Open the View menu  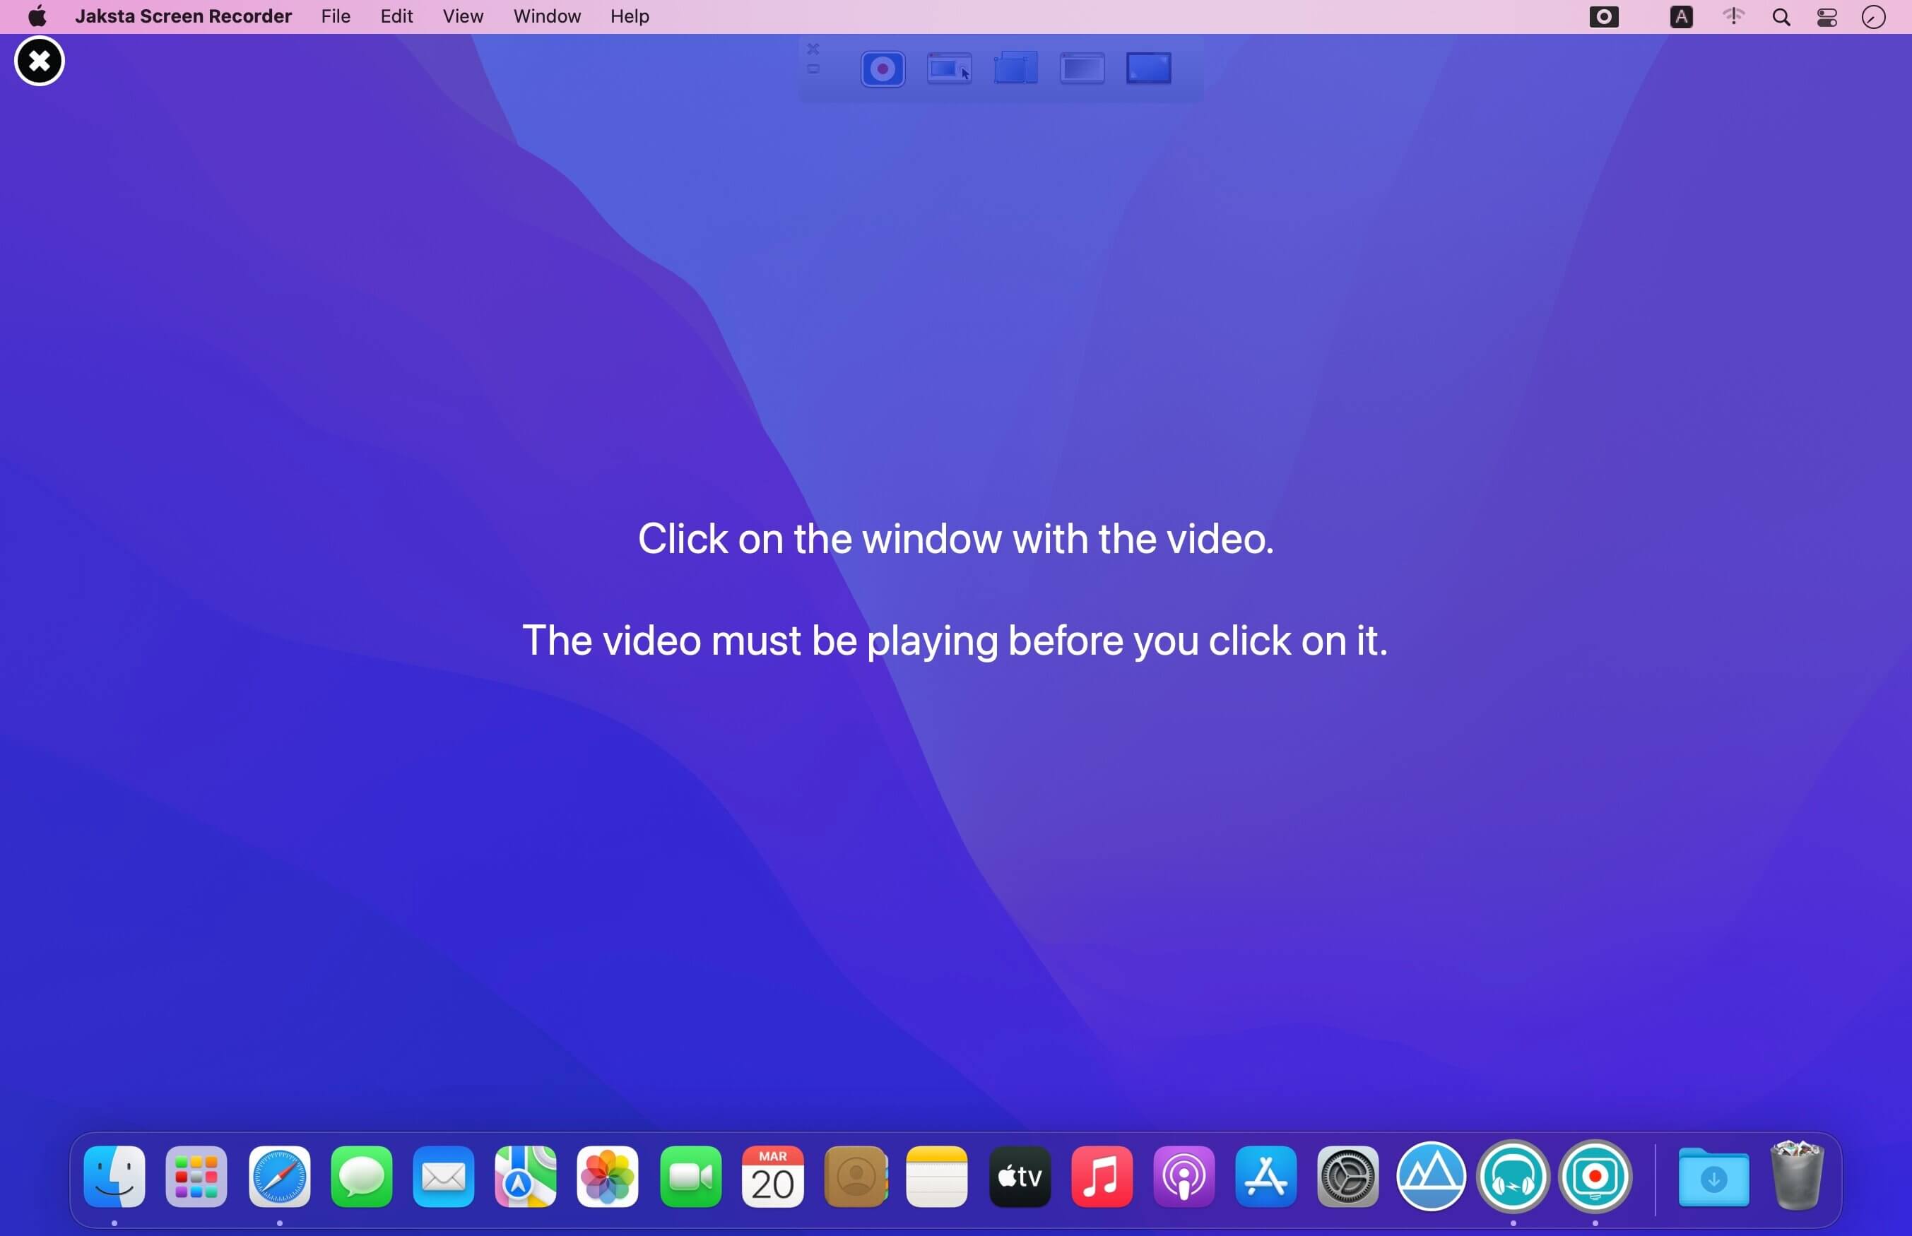462,16
